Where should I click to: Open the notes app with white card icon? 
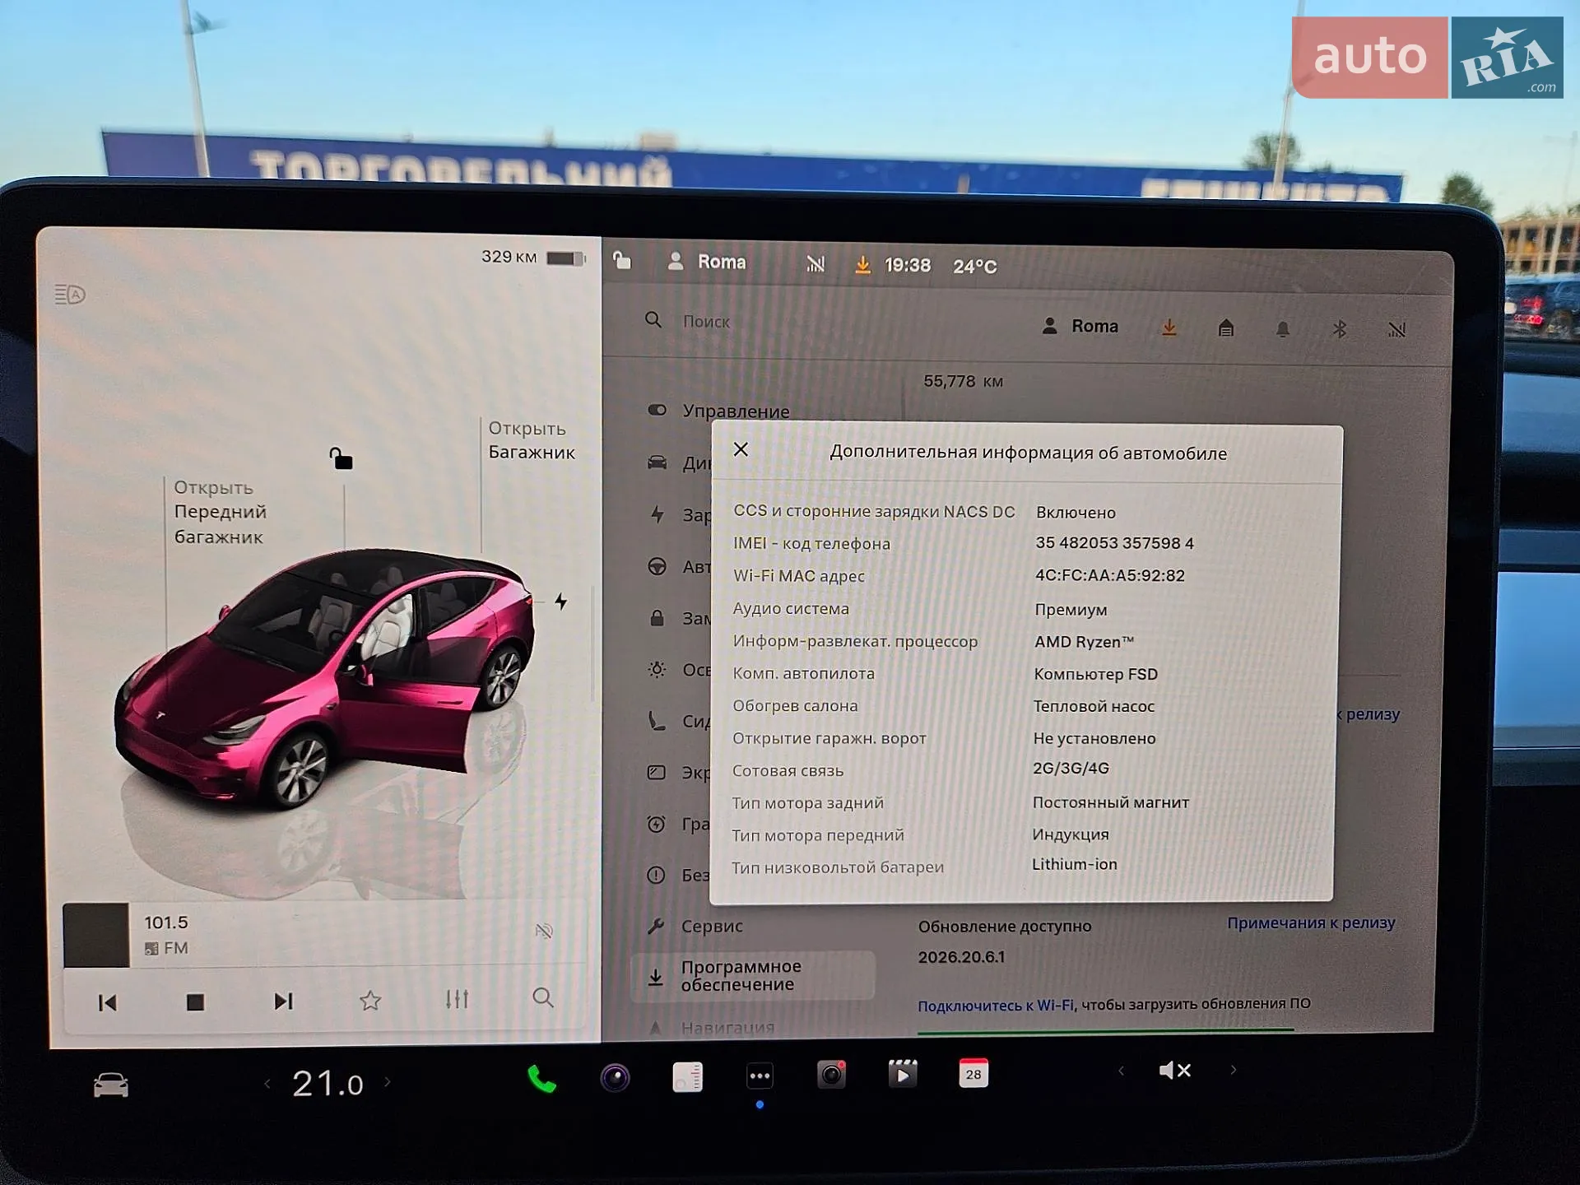coord(687,1076)
